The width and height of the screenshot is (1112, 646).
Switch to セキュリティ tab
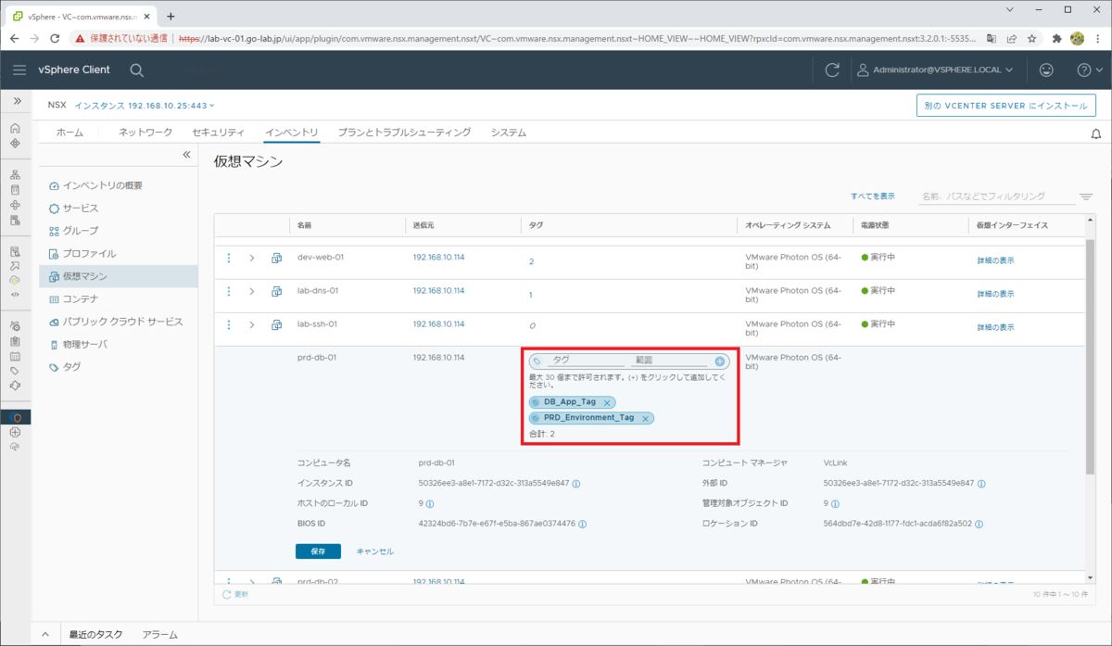[x=218, y=133]
